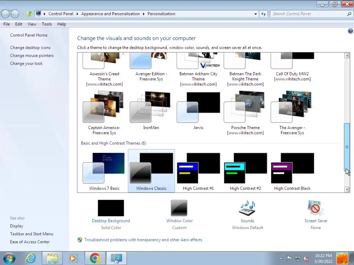
Task: Click theme list scrollbar down arrow
Action: (x=347, y=189)
